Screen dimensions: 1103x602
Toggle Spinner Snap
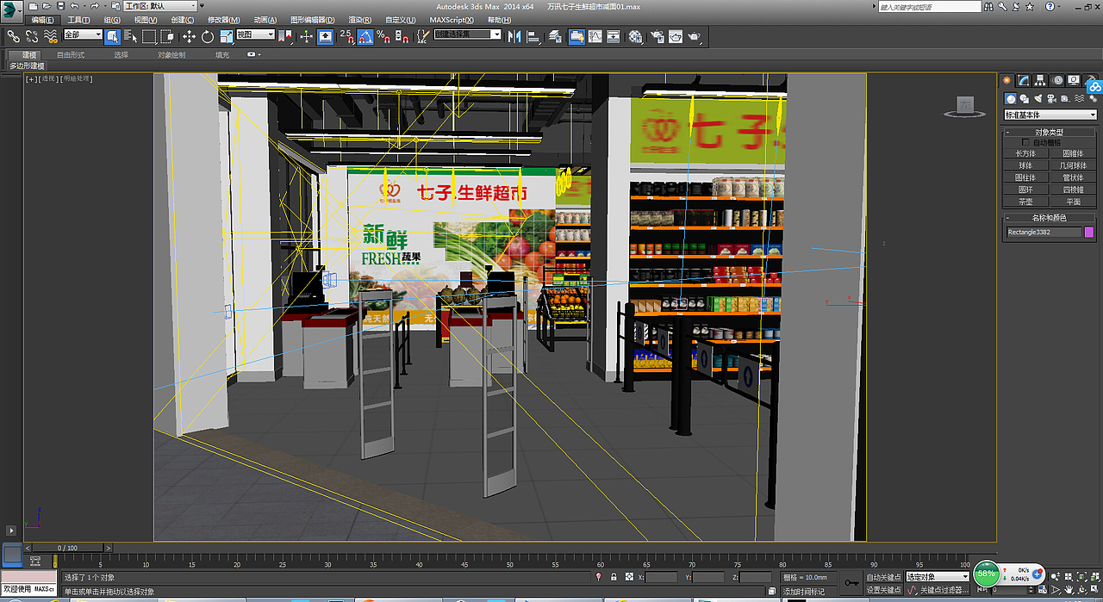[402, 36]
